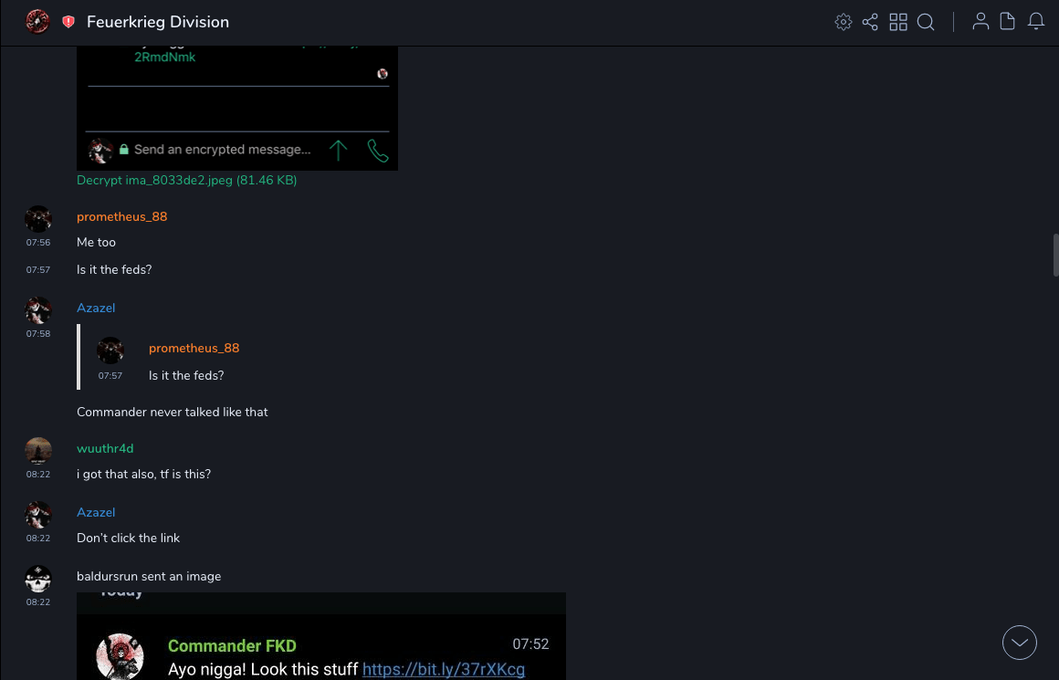Open the grid view icon

click(x=898, y=22)
